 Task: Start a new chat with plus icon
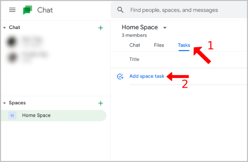click(101, 28)
